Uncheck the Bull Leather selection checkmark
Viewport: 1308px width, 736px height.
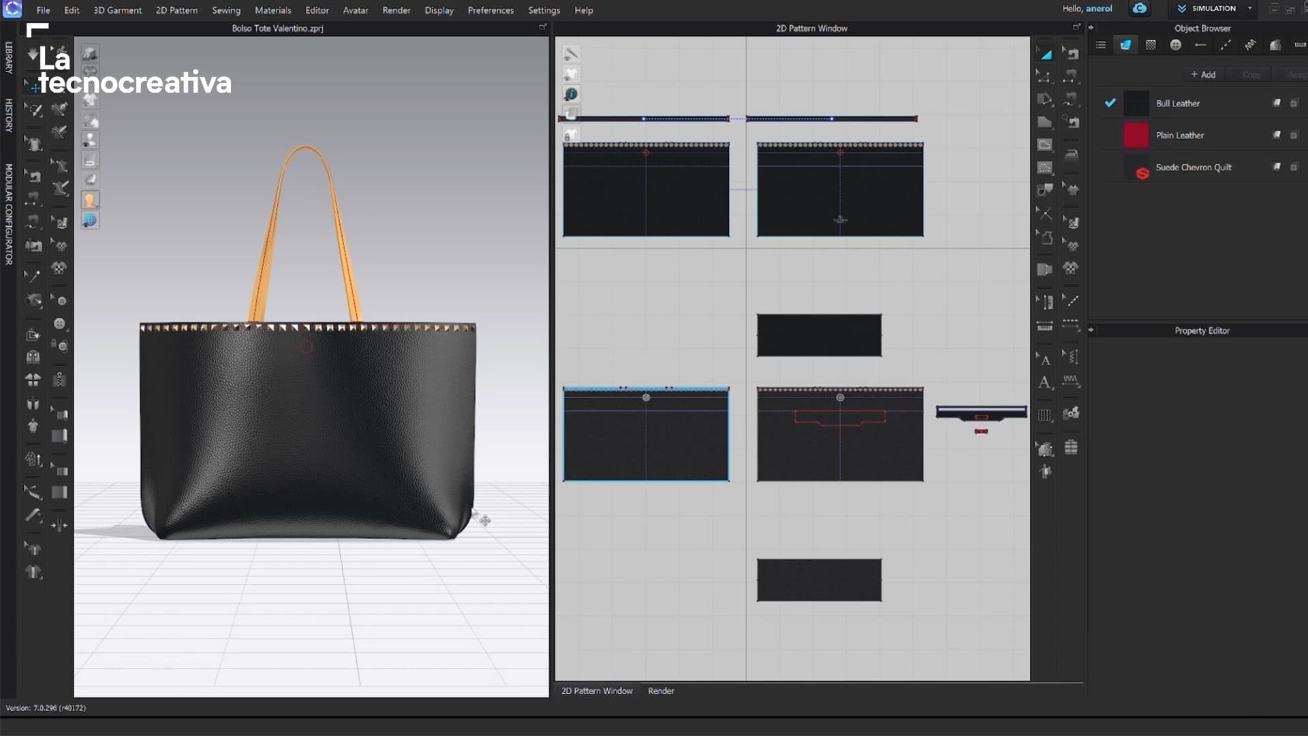point(1110,103)
